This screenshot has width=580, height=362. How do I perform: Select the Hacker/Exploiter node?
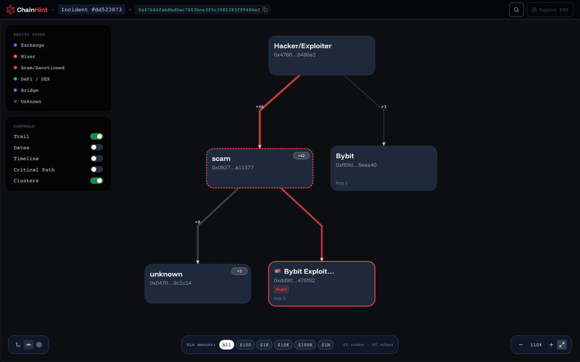pyautogui.click(x=322, y=55)
